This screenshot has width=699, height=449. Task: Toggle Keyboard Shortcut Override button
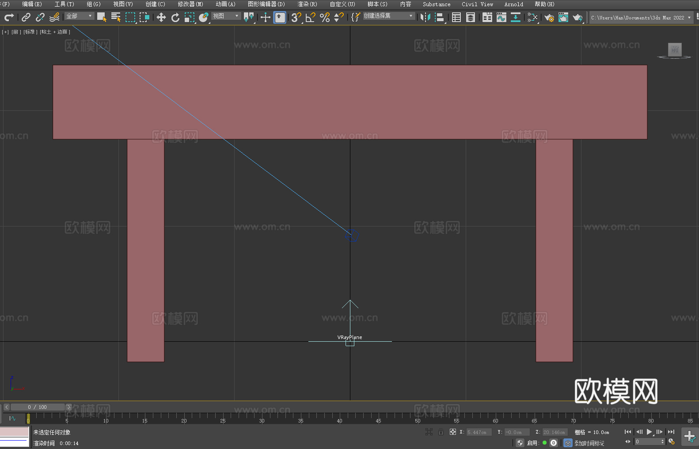[x=280, y=17]
